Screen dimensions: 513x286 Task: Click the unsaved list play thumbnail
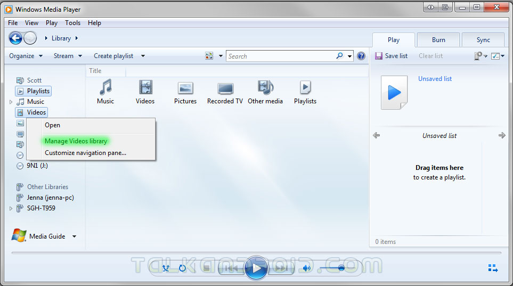tap(394, 93)
